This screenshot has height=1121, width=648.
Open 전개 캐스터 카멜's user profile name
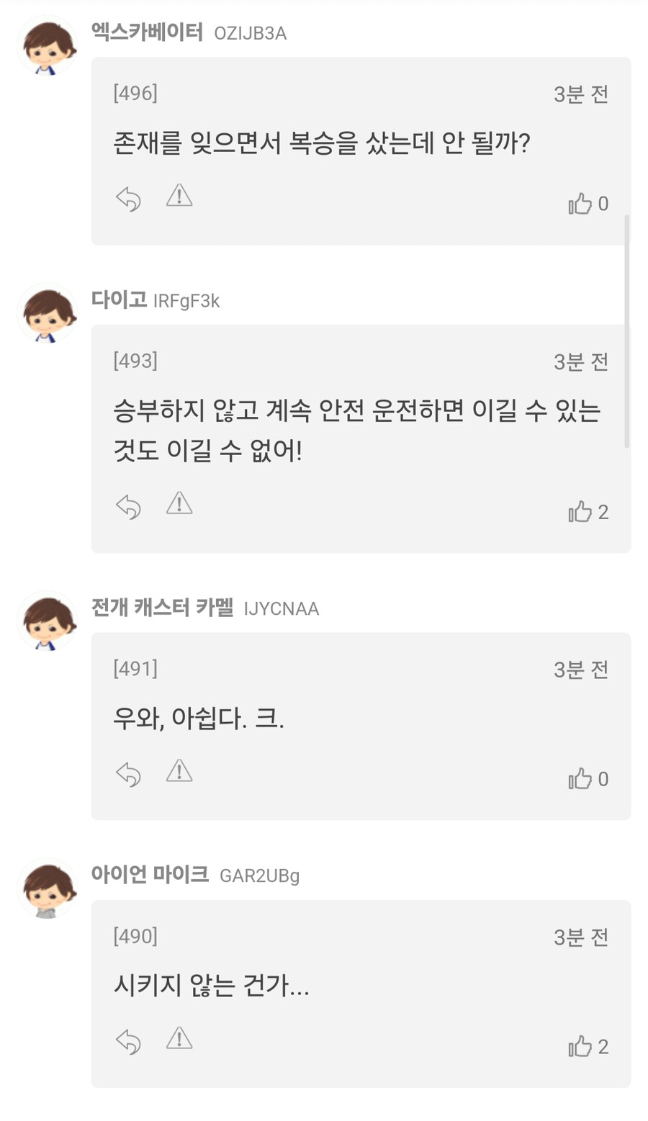[162, 608]
